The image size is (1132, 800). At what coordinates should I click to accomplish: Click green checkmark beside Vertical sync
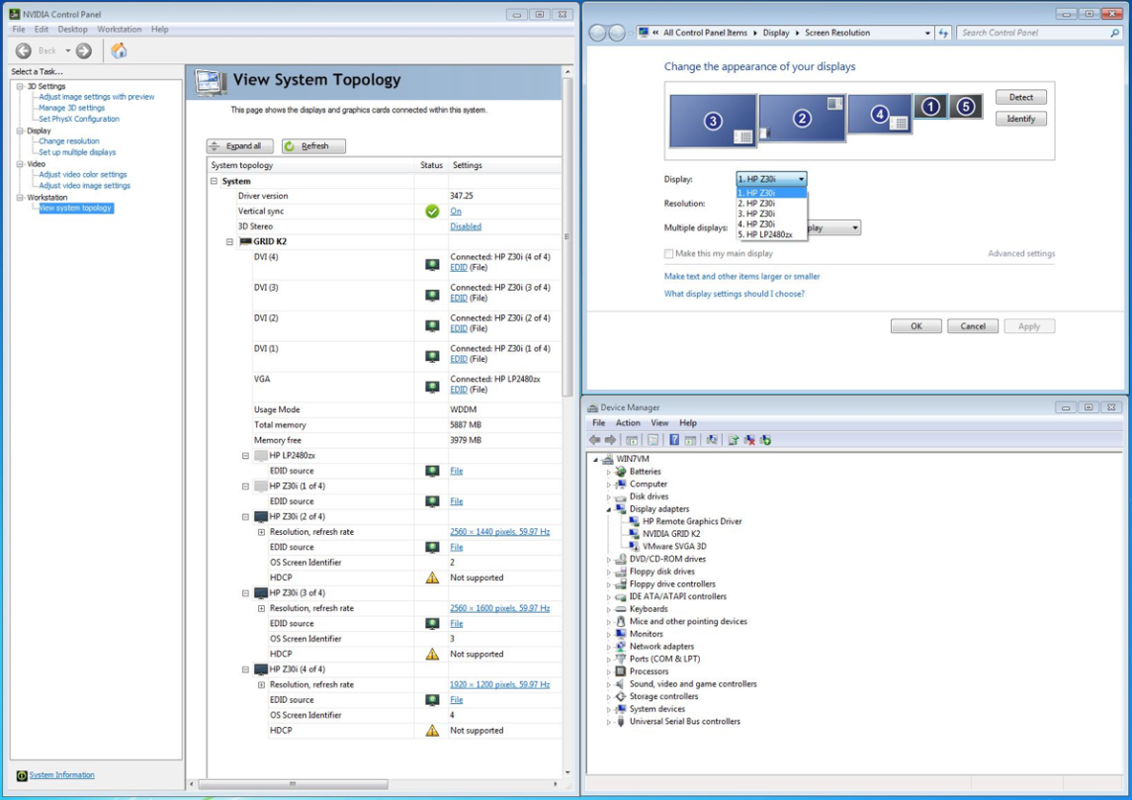pos(431,211)
